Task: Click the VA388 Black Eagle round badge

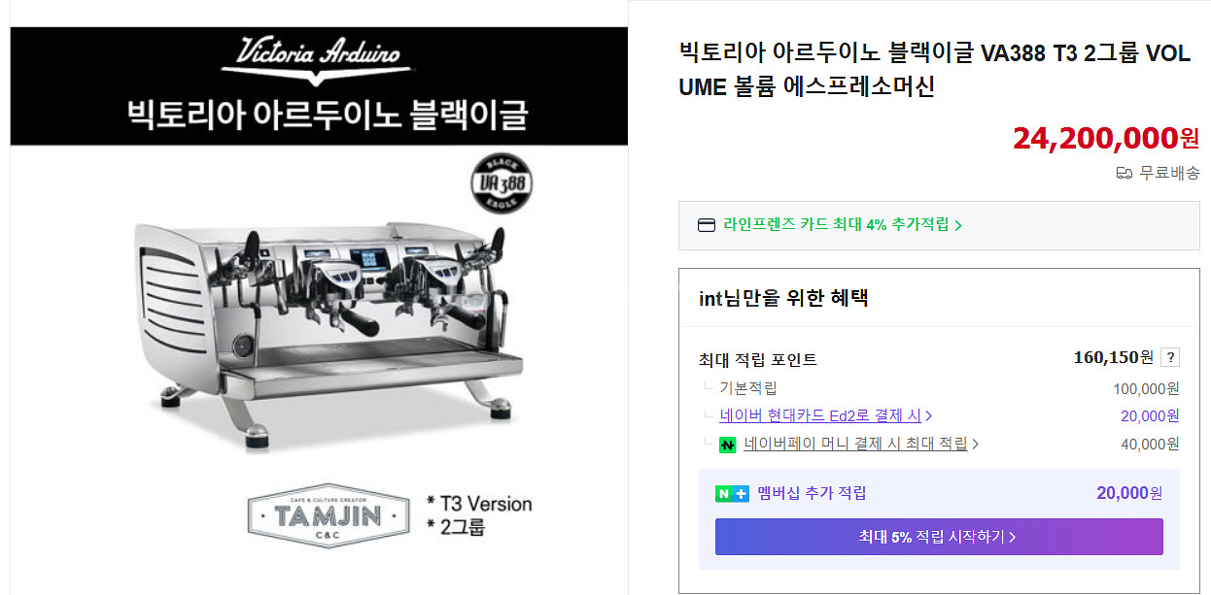Action: [x=502, y=182]
